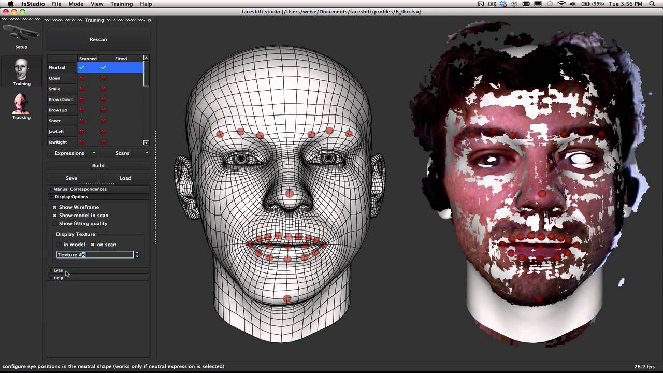Click the Build button
663x373 pixels.
(x=98, y=166)
